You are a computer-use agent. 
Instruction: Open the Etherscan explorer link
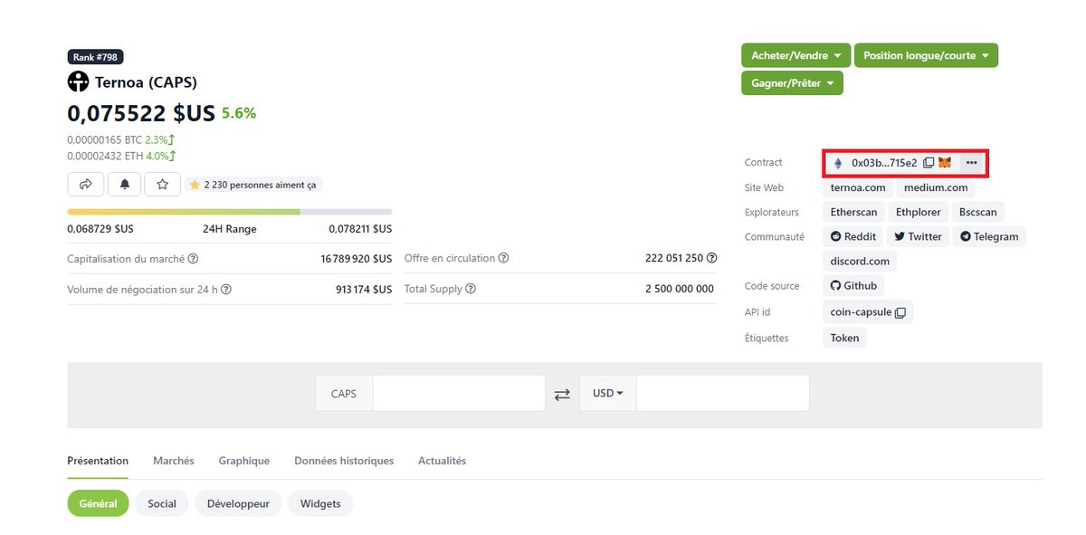point(853,212)
